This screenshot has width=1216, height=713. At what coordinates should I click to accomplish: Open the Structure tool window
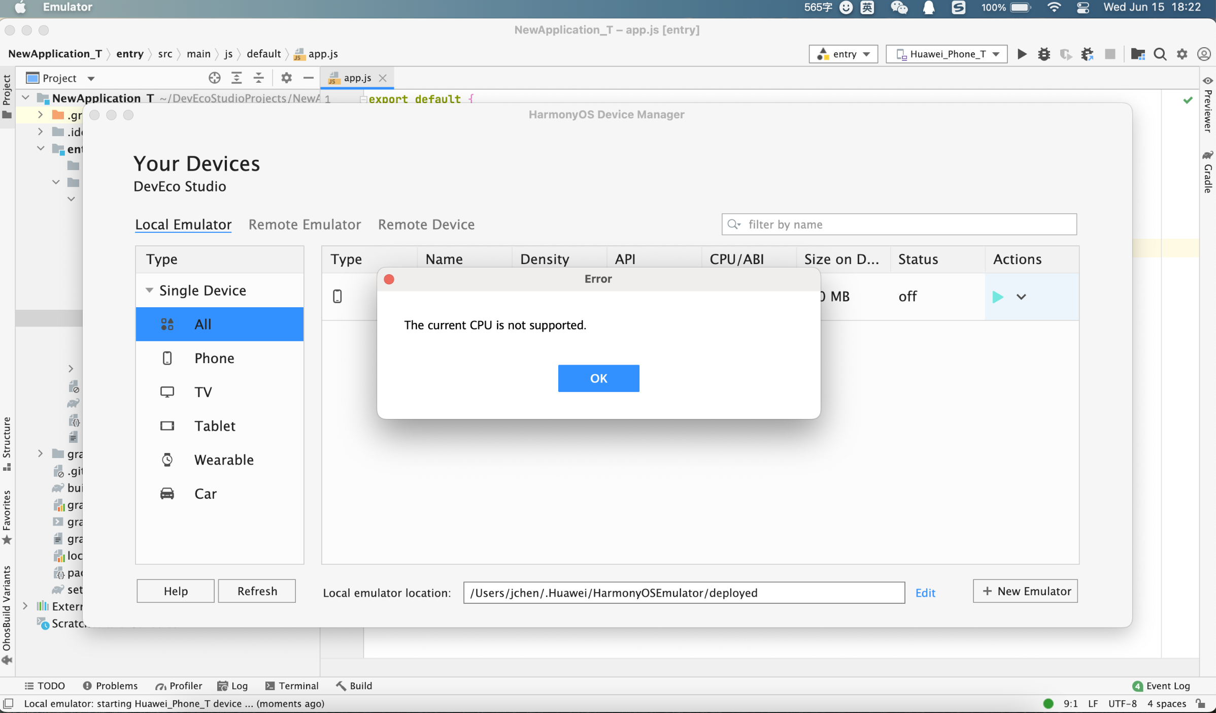[x=7, y=443]
